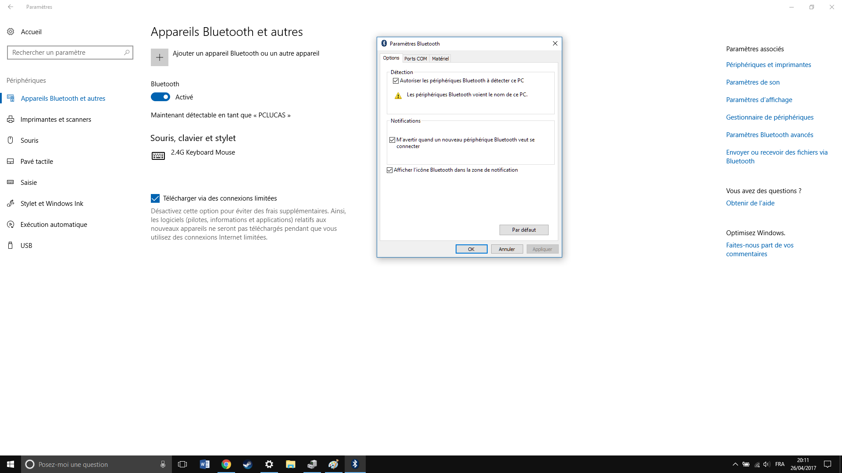Go back with the Paramètres back arrow
842x473 pixels.
tap(11, 7)
